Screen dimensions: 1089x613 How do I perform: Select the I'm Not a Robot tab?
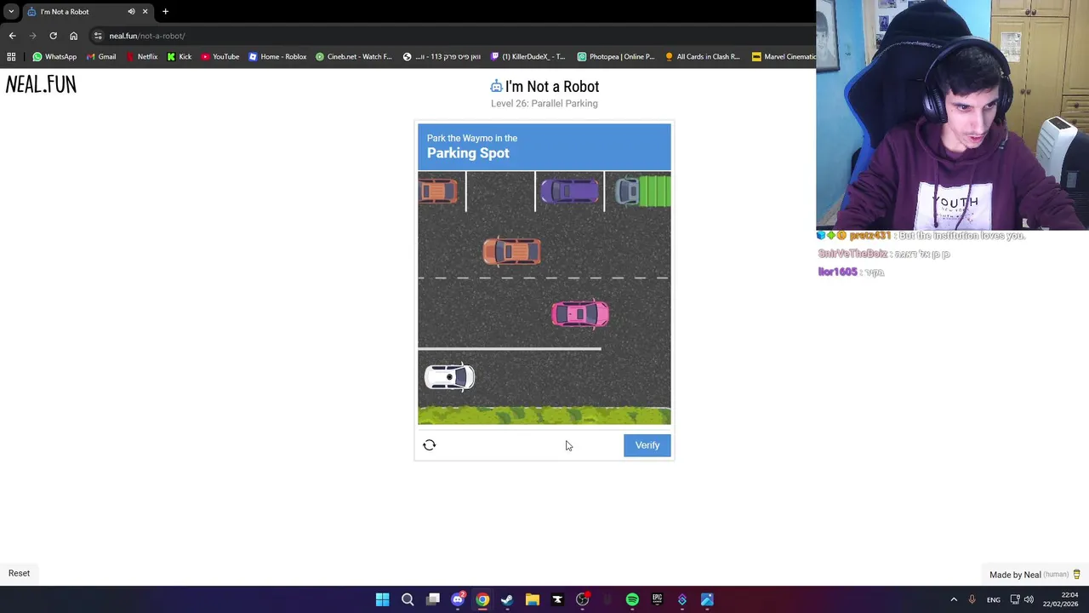click(x=87, y=12)
